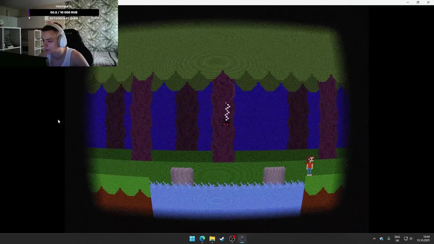Open the clock showing 16:44 13.10.2025
This screenshot has height=244, width=434.
[423, 239]
